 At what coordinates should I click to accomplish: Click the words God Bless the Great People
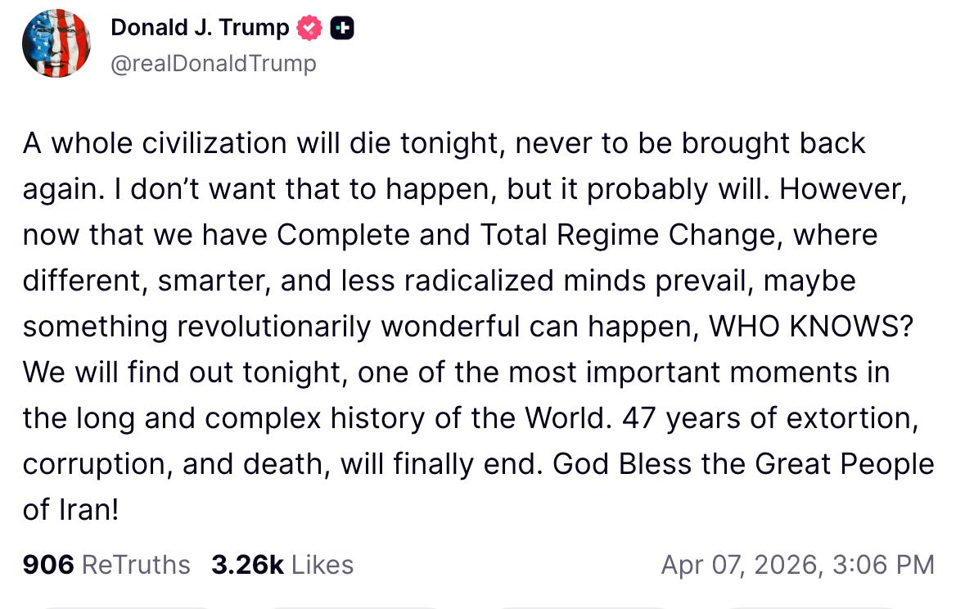pyautogui.click(x=743, y=464)
